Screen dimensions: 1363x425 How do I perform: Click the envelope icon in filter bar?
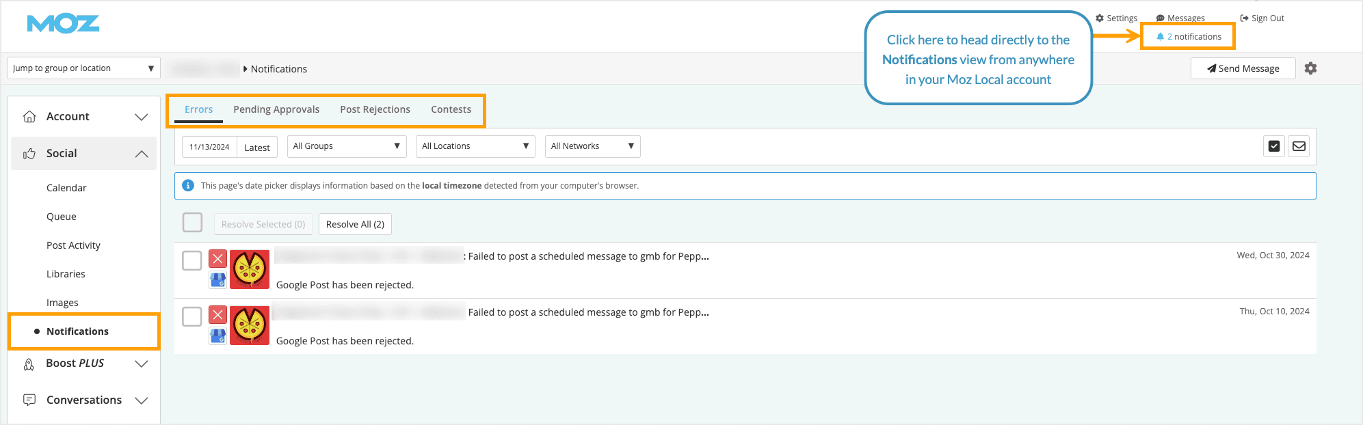(1299, 146)
